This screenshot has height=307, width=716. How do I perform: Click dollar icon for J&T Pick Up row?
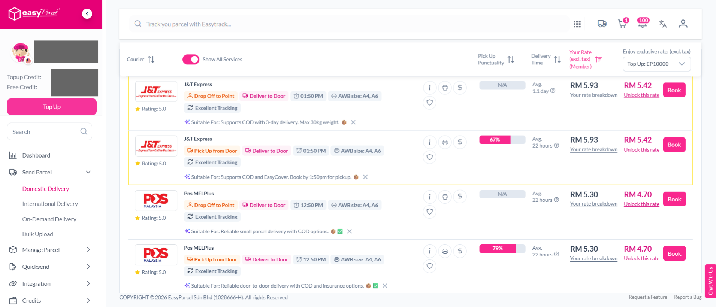460,142
